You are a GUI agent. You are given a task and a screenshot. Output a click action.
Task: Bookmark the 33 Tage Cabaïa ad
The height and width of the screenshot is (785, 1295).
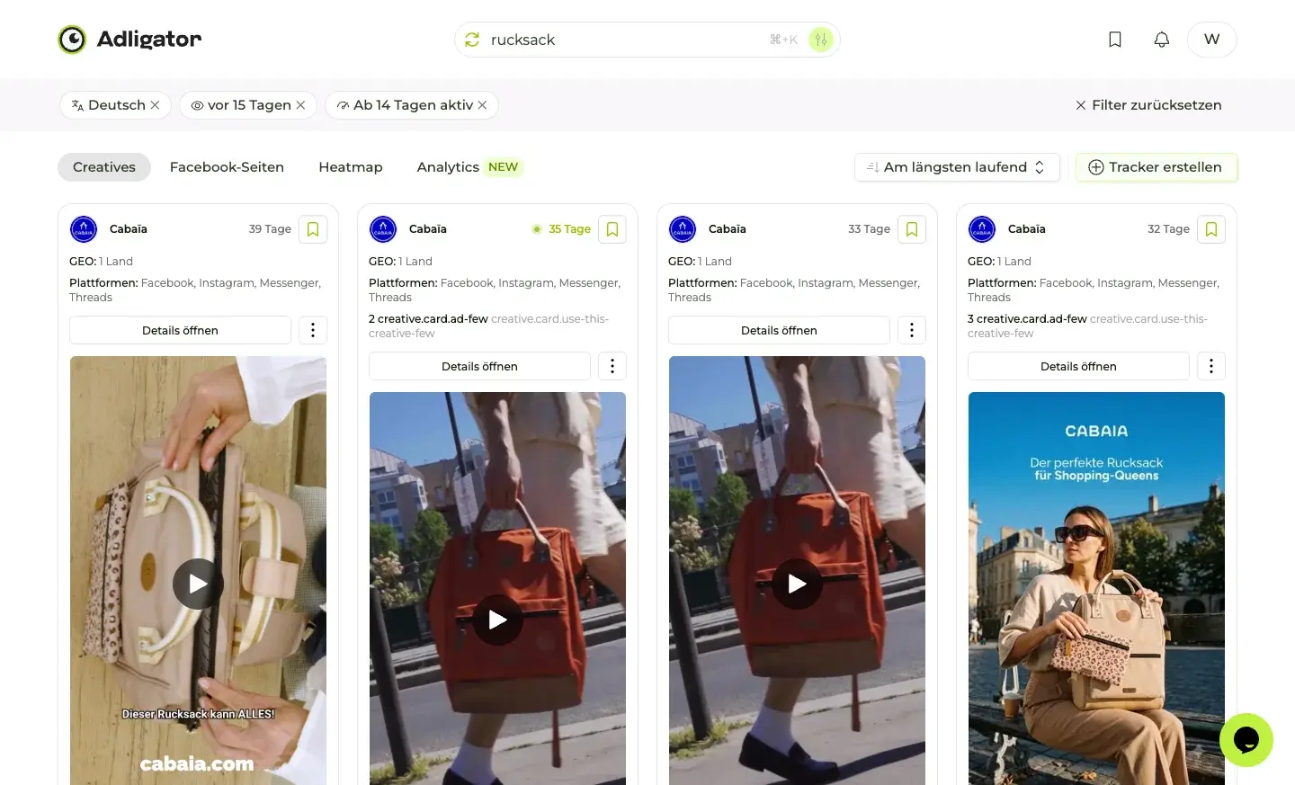point(912,229)
